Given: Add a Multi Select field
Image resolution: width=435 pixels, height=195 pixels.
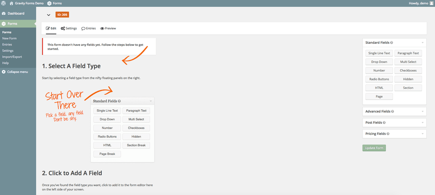Looking at the screenshot, I should point(408,62).
